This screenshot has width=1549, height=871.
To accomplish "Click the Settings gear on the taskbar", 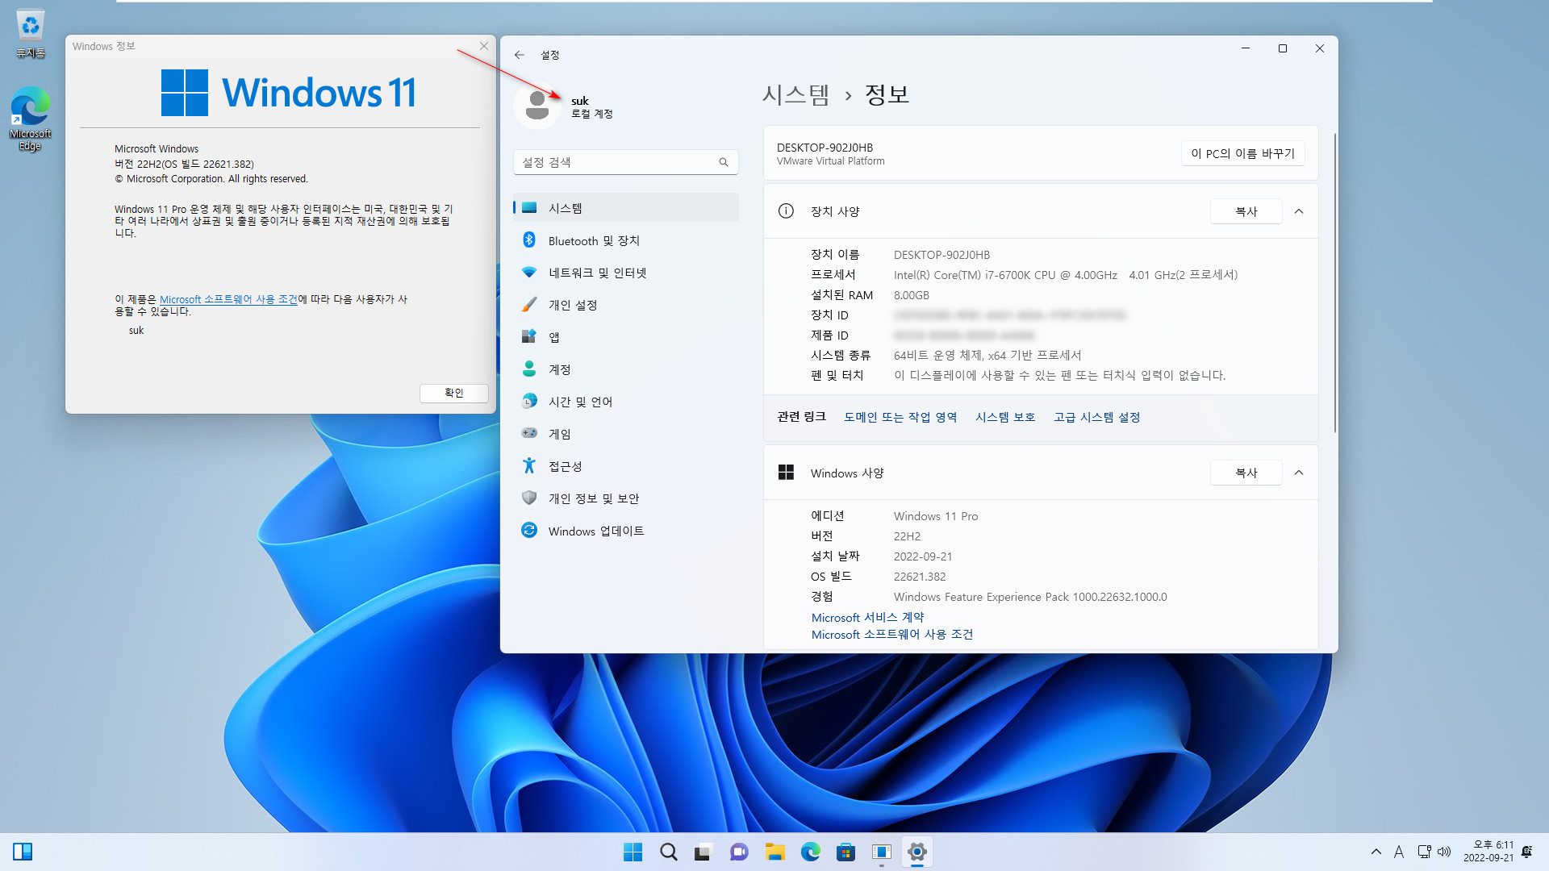I will (916, 852).
